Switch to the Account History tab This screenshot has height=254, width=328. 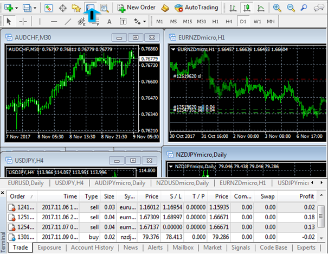[x=94, y=247]
